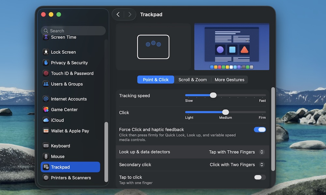Select Internet Accounts in sidebar

tap(69, 99)
